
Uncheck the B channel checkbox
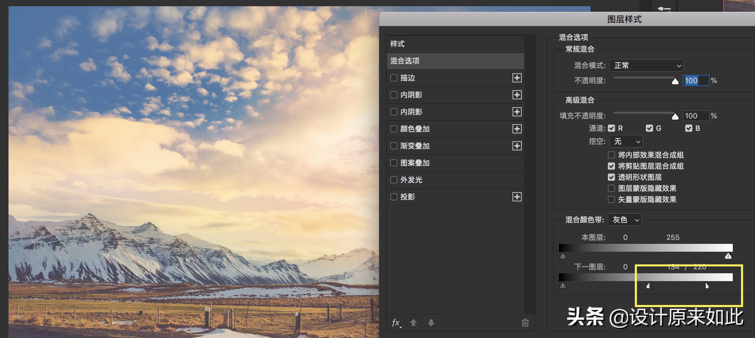(x=689, y=128)
